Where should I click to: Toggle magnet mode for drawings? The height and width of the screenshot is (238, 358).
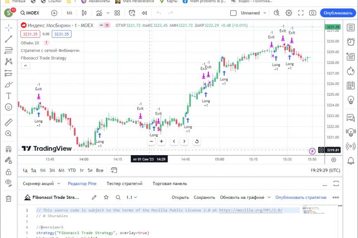click(8, 149)
